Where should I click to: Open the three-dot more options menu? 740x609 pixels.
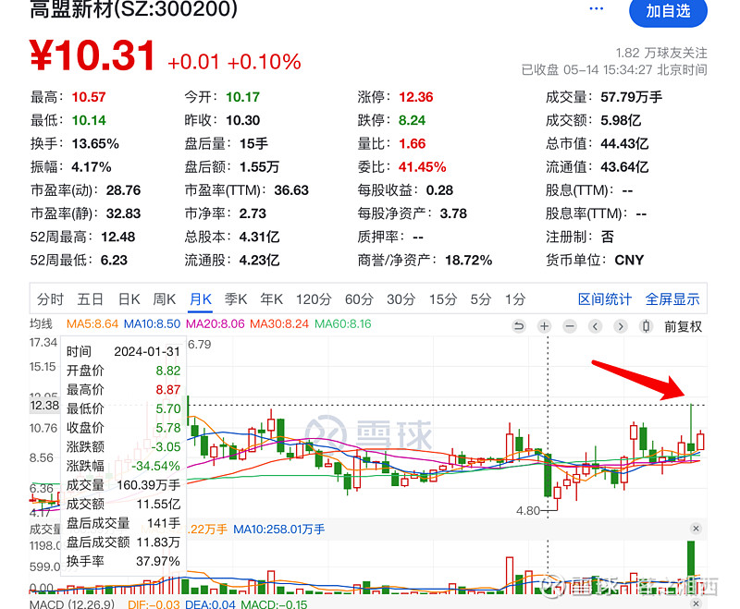tap(596, 8)
